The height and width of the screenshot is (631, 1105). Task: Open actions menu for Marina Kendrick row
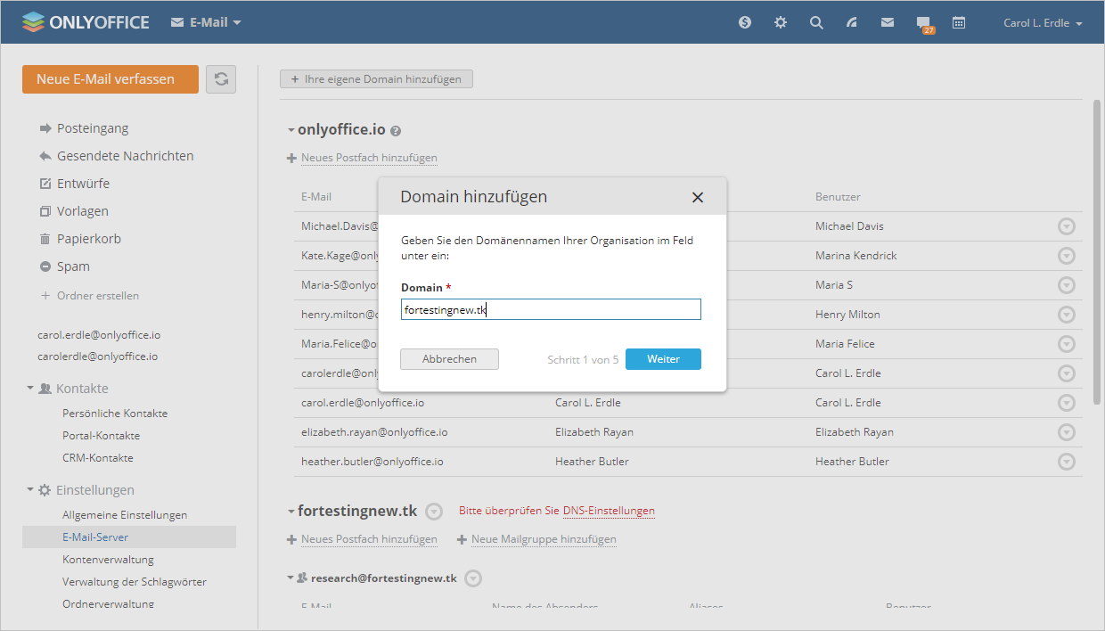click(x=1066, y=256)
